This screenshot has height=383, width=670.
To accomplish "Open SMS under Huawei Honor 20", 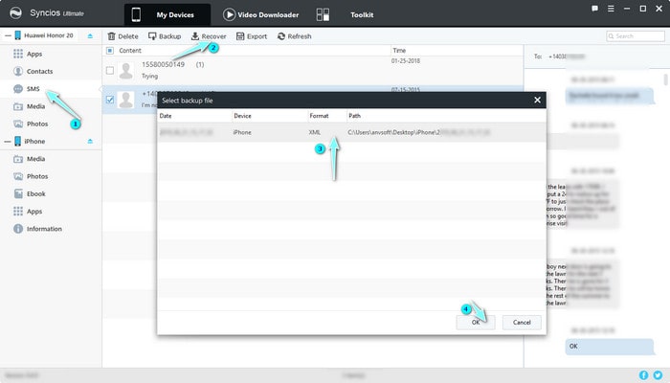I will click(33, 88).
